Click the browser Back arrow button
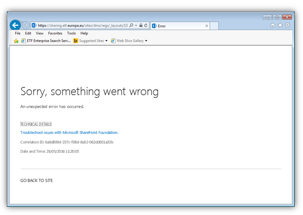This screenshot has width=303, height=215. (x=15, y=25)
